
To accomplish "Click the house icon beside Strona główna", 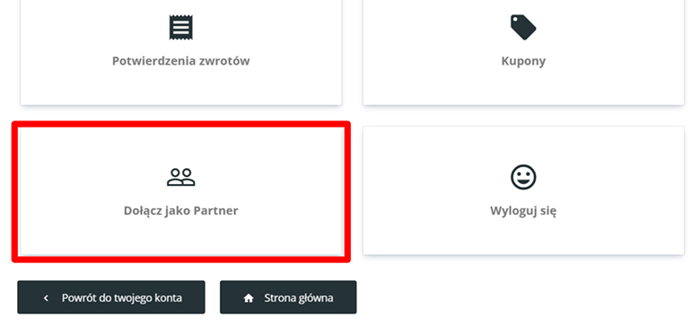I will click(x=249, y=298).
